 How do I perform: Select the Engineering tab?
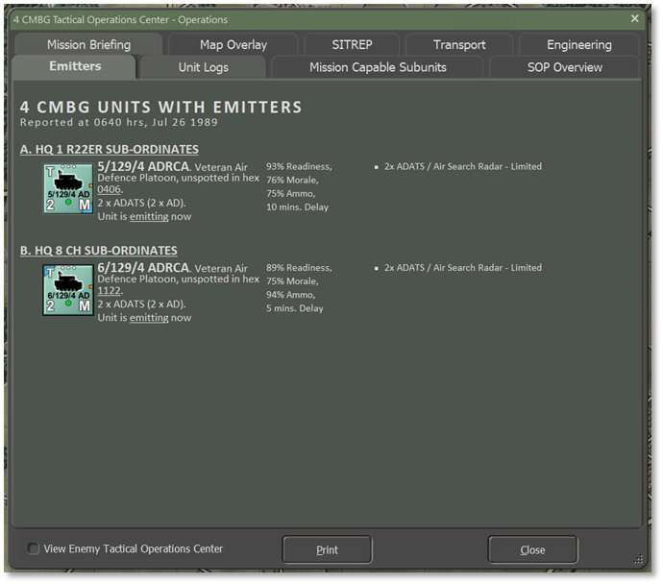(578, 45)
